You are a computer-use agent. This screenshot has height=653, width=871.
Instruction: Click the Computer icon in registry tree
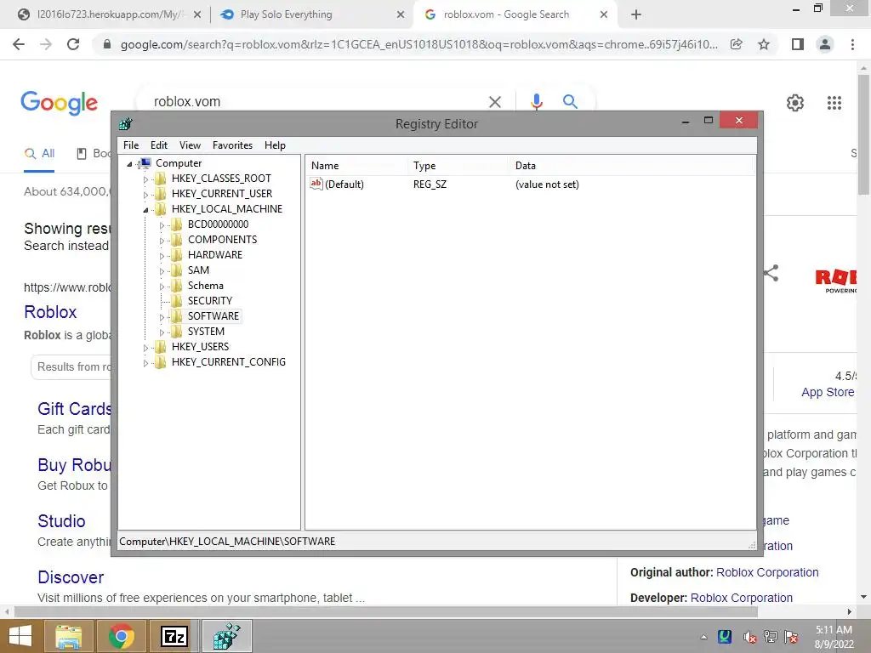(x=145, y=162)
